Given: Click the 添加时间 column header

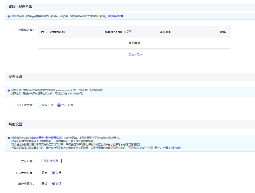Looking at the screenshot, I should (165, 32).
